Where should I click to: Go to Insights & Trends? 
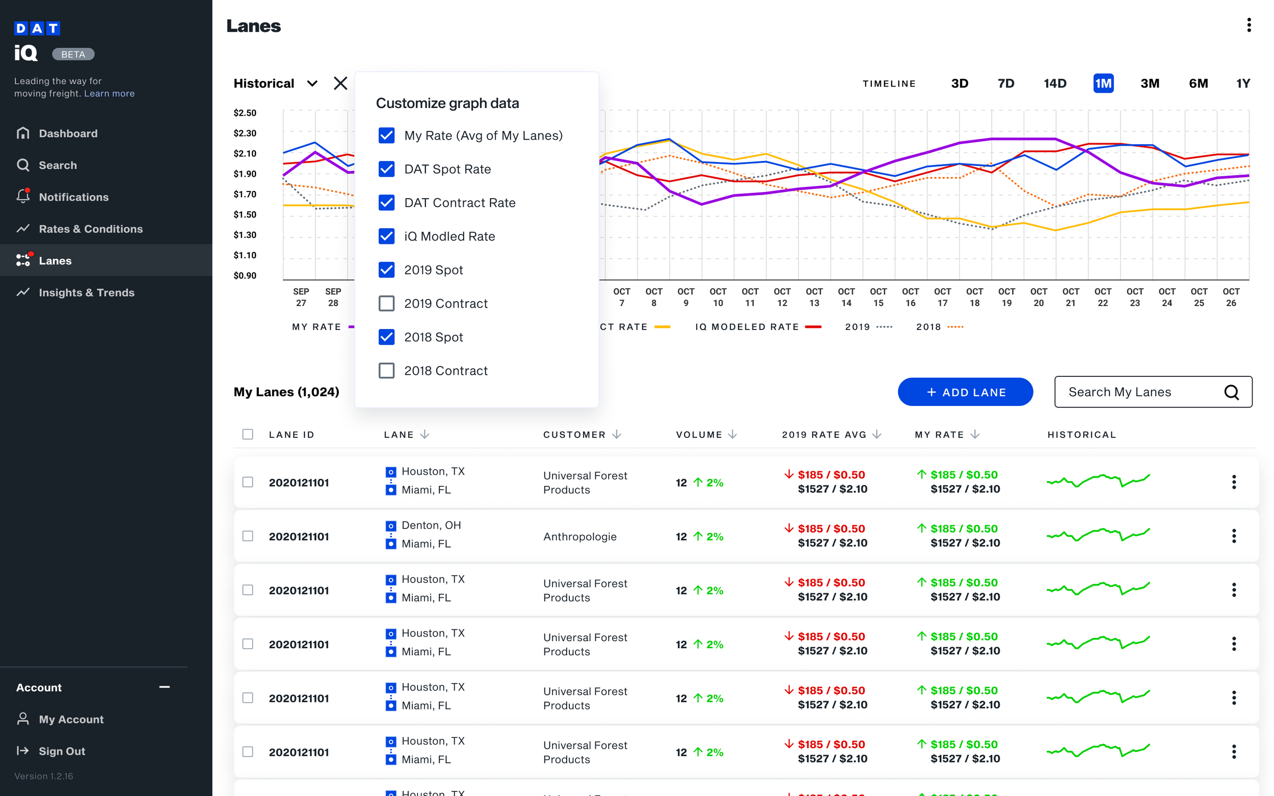(86, 292)
